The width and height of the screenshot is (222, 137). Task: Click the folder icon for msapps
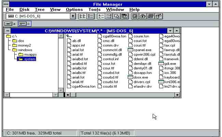pyautogui.click(x=21, y=54)
